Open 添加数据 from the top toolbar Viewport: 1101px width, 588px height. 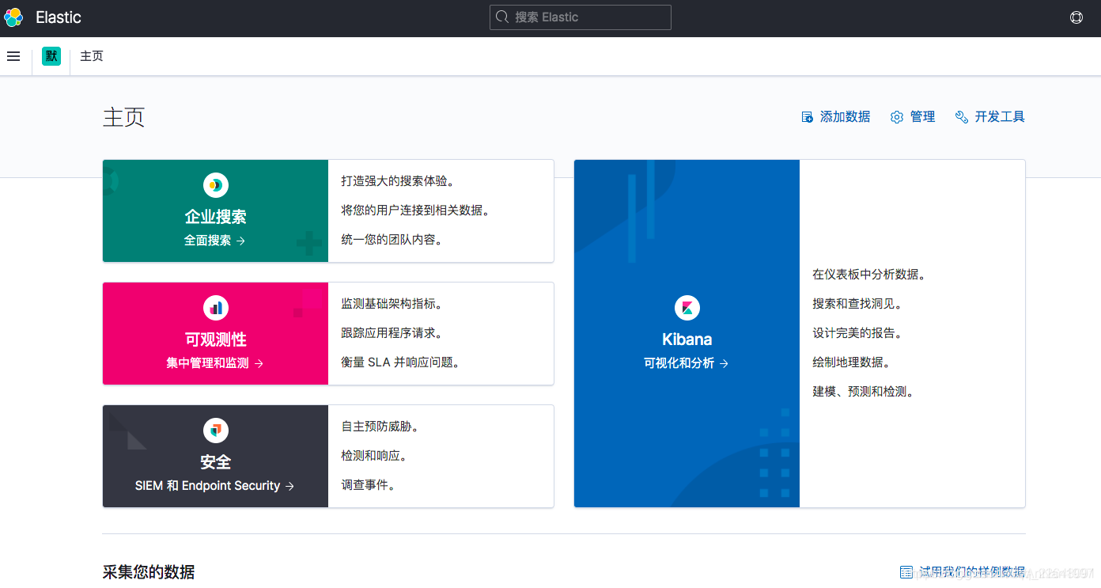point(845,116)
